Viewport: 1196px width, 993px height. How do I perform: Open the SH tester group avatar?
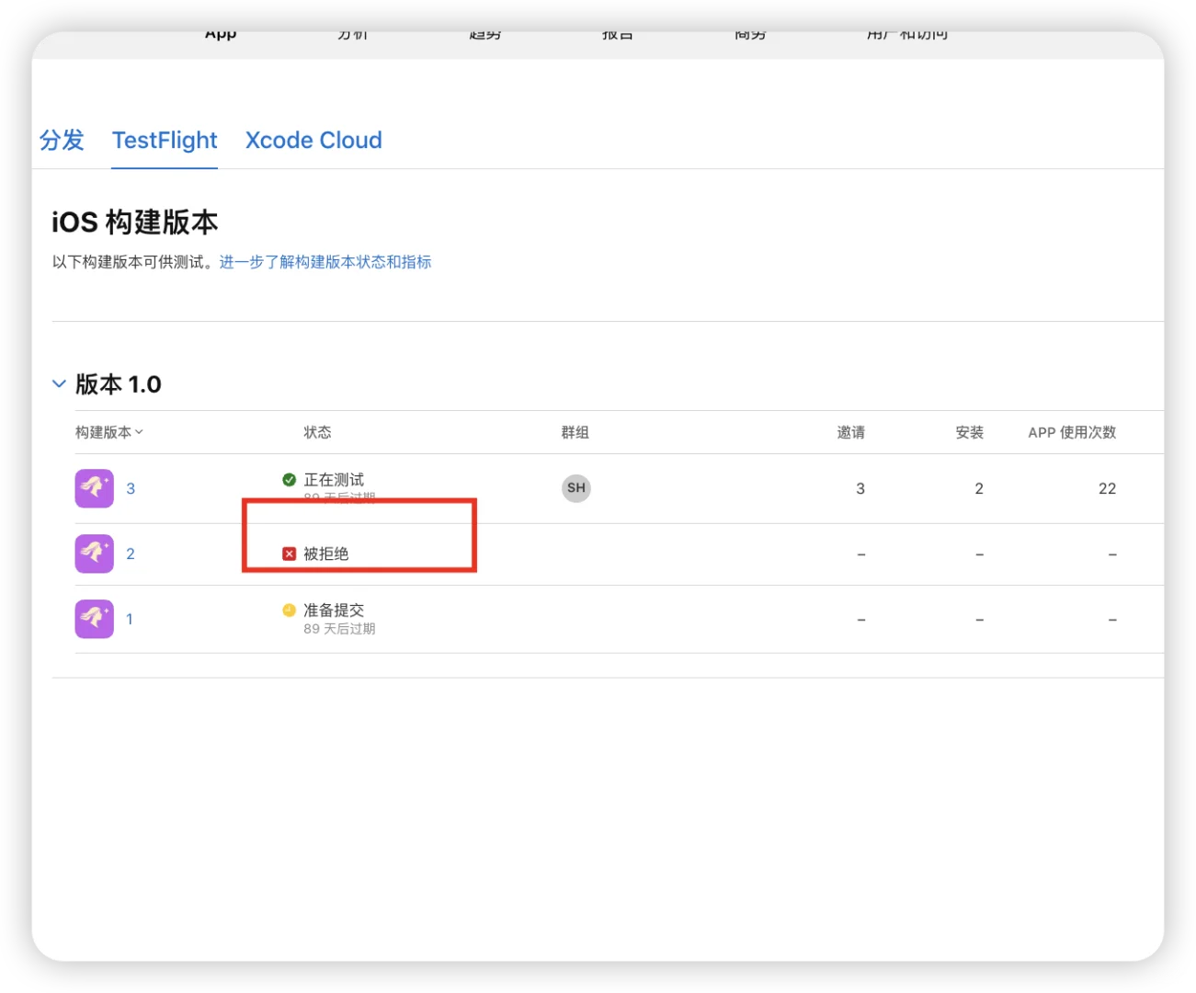(x=575, y=488)
